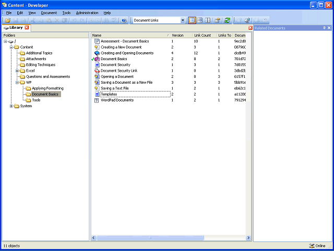This screenshot has height=251, width=334.
Task: Select the horizontal split layout button
Action: click(x=200, y=20)
